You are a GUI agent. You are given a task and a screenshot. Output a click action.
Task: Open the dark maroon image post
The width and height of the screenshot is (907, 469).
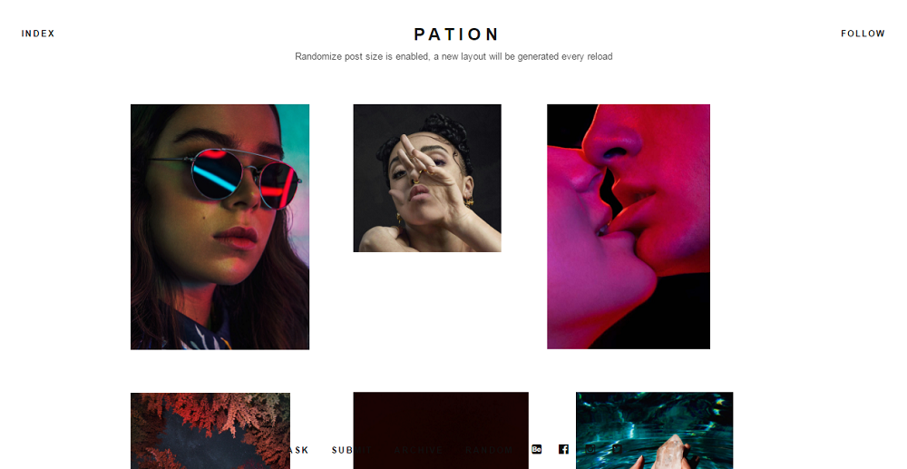(441, 431)
